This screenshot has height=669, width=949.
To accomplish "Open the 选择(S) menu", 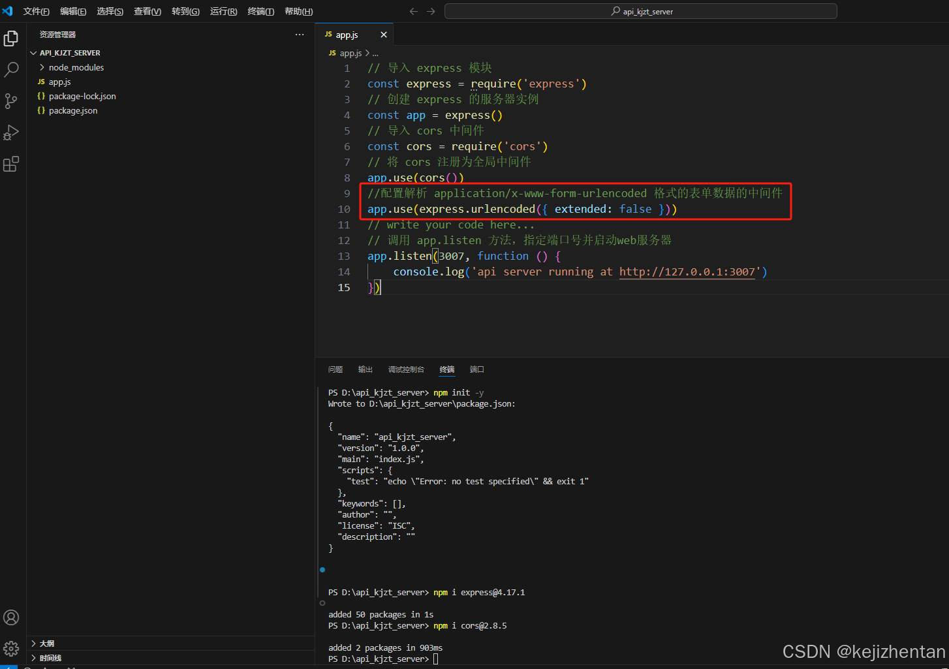I will click(x=110, y=11).
